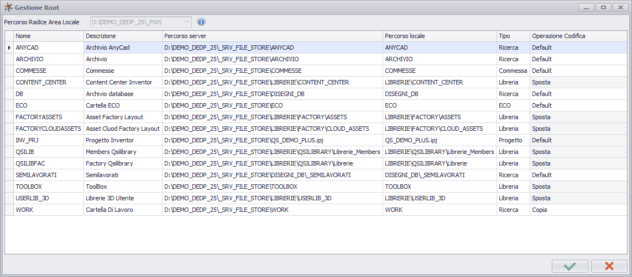Click the SEMILAVORATI server path cell
632x277 pixels.
click(273, 175)
